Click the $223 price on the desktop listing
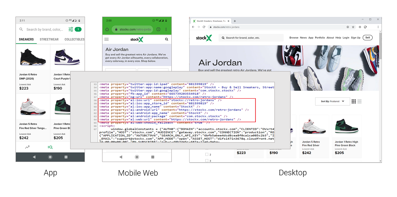 click(x=241, y=153)
